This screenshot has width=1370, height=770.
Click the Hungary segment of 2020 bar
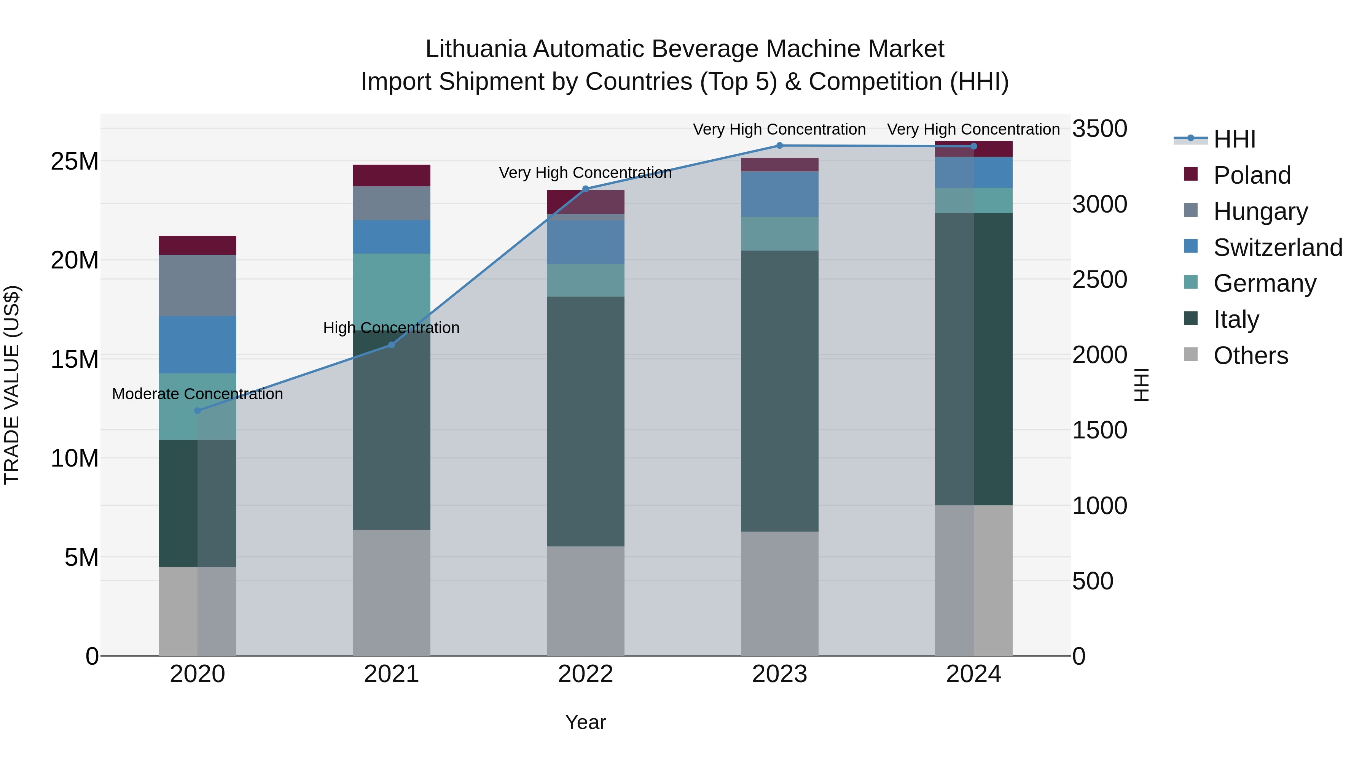pyautogui.click(x=197, y=285)
